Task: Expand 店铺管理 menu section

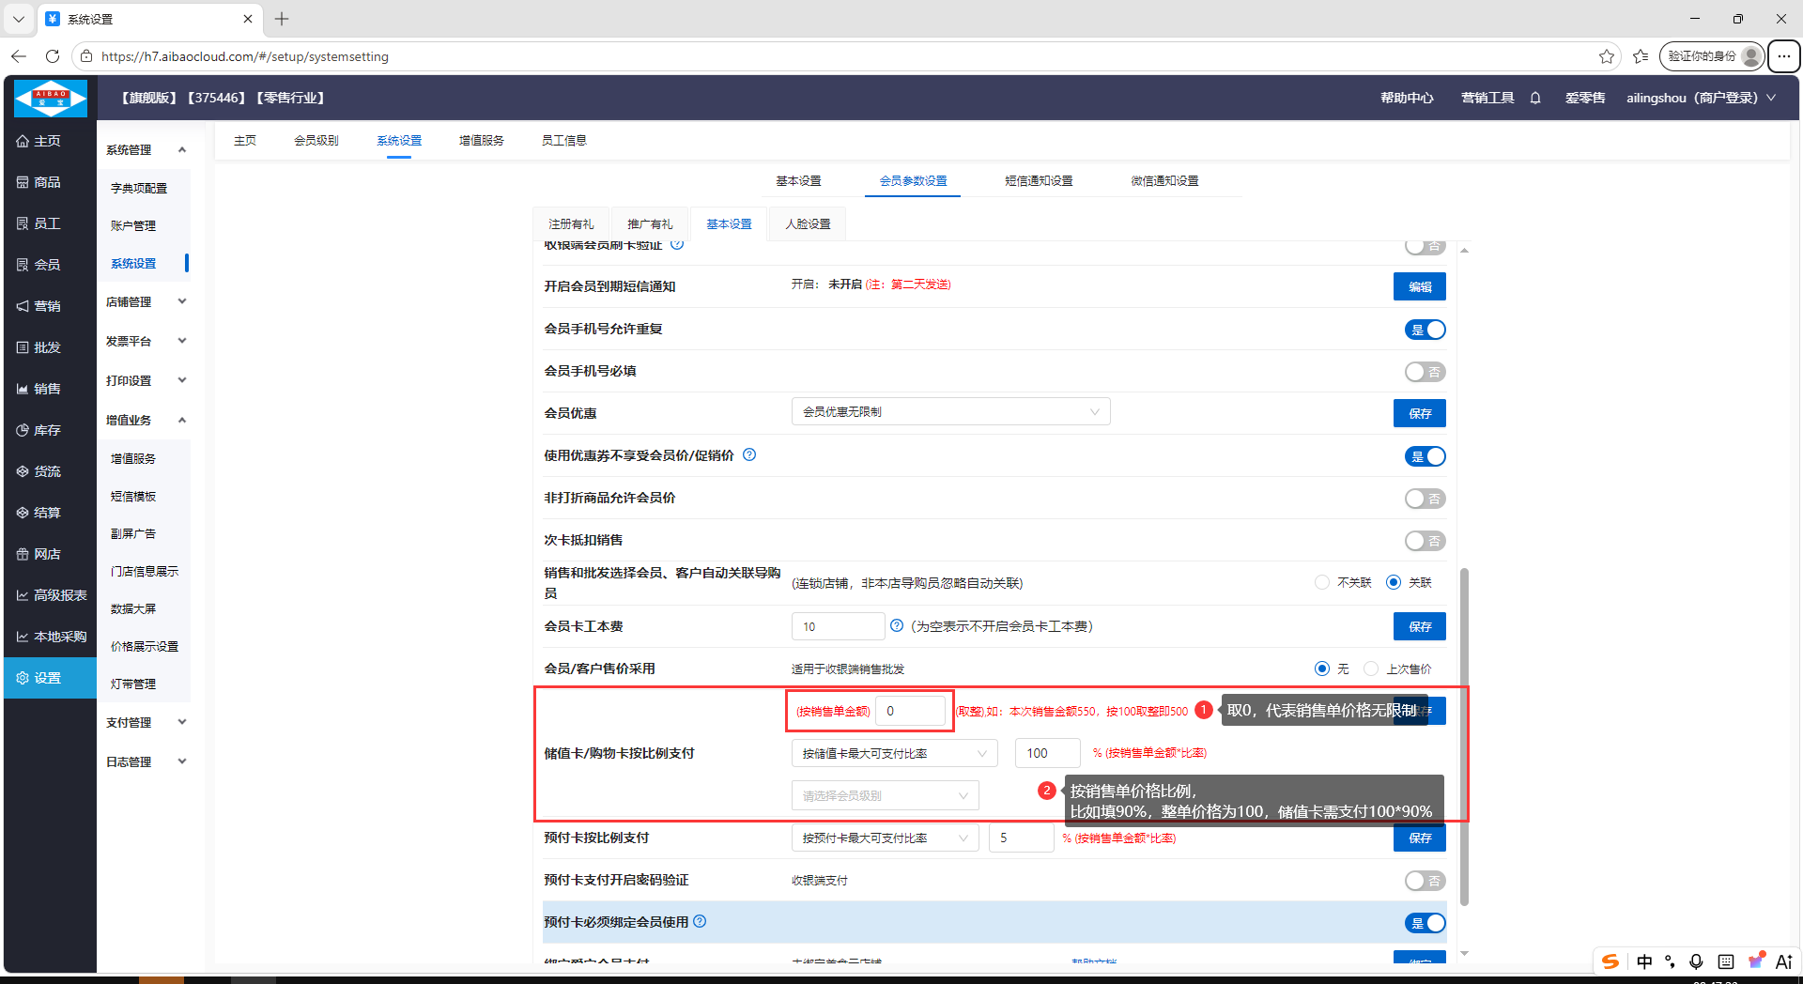Action: click(x=146, y=302)
